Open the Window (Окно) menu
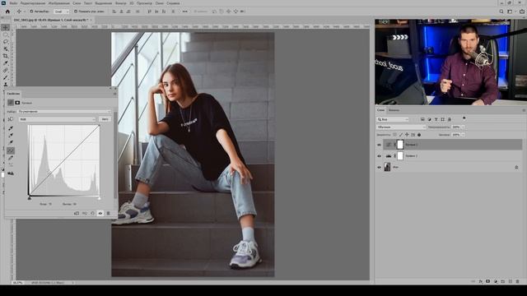This screenshot has height=296, width=527. click(159, 3)
